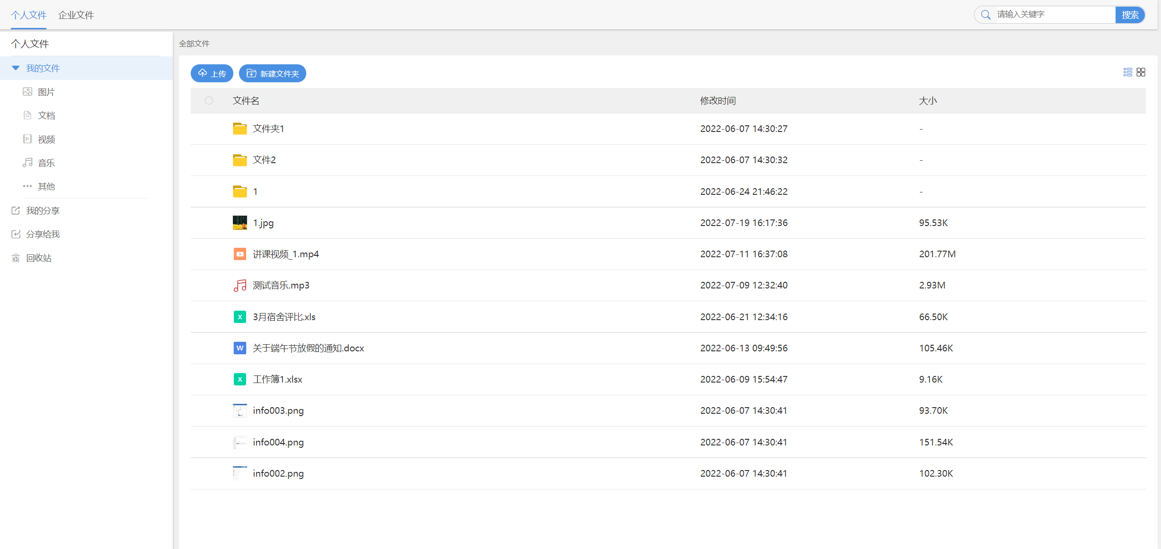The height and width of the screenshot is (549, 1161).
Task: Open 1.jpg image thumbnail
Action: point(239,223)
